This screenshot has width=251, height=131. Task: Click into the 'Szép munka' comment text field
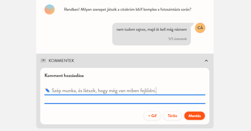[x=125, y=91]
